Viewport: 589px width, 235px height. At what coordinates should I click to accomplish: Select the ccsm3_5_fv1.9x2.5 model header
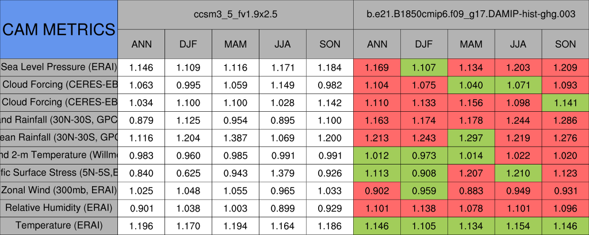point(236,14)
